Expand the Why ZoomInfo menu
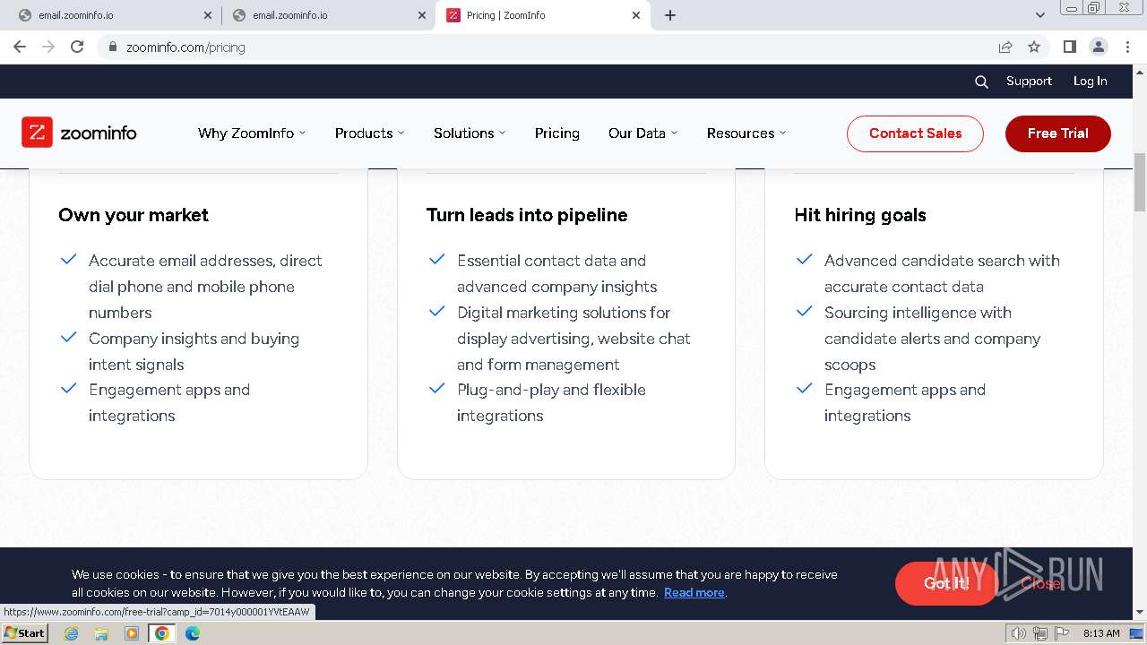The height and width of the screenshot is (645, 1147). (252, 133)
